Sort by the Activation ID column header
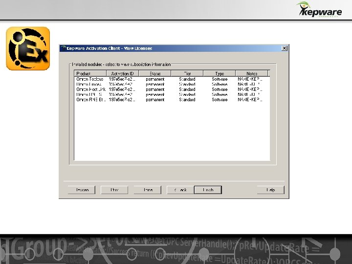The image size is (352, 264). coord(123,73)
